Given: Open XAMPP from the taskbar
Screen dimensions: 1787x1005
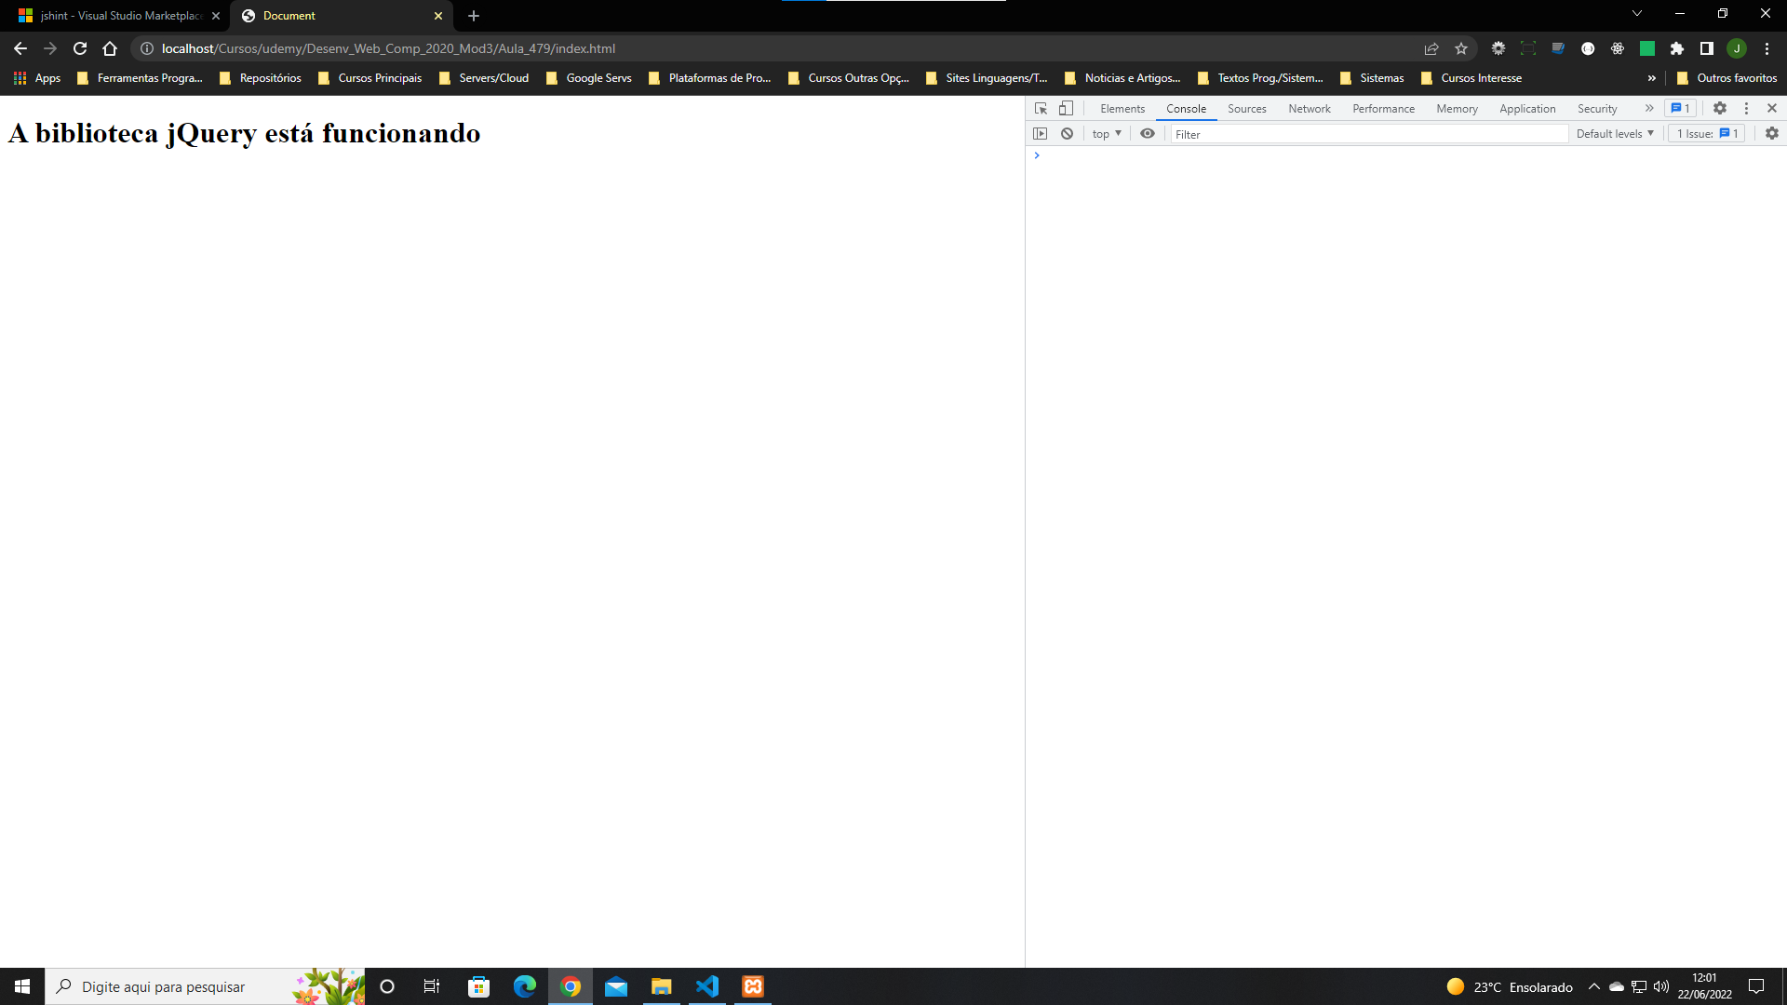Looking at the screenshot, I should [x=753, y=986].
